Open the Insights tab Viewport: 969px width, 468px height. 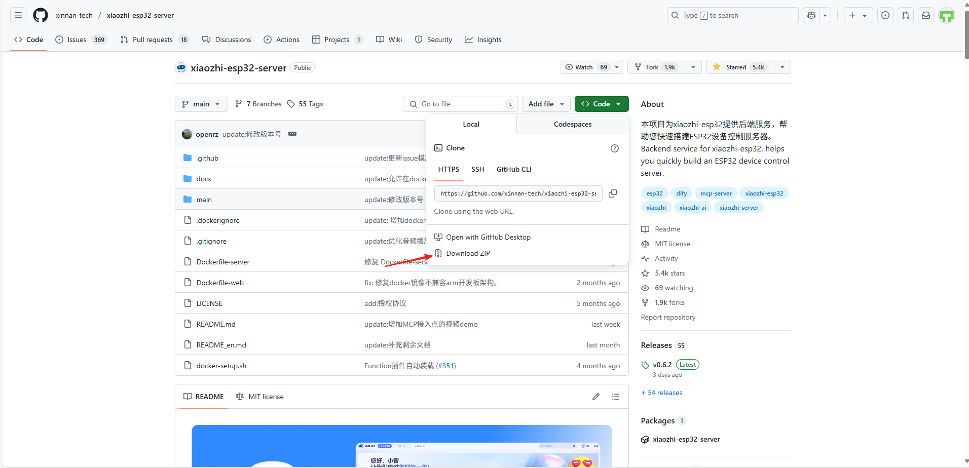483,40
